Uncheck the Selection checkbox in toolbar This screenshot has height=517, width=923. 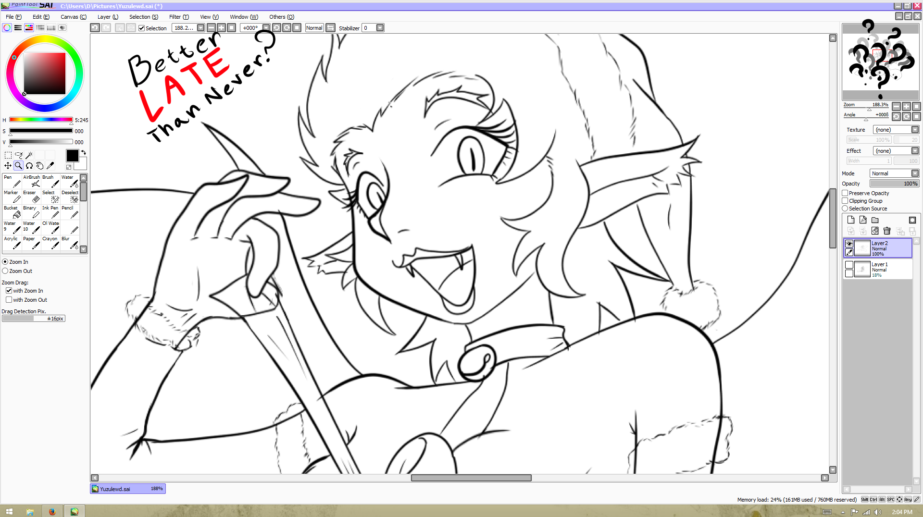click(x=142, y=28)
